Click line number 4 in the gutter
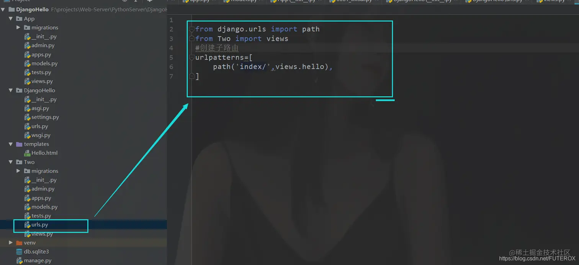Viewport: 579px width, 265px height. pos(171,48)
